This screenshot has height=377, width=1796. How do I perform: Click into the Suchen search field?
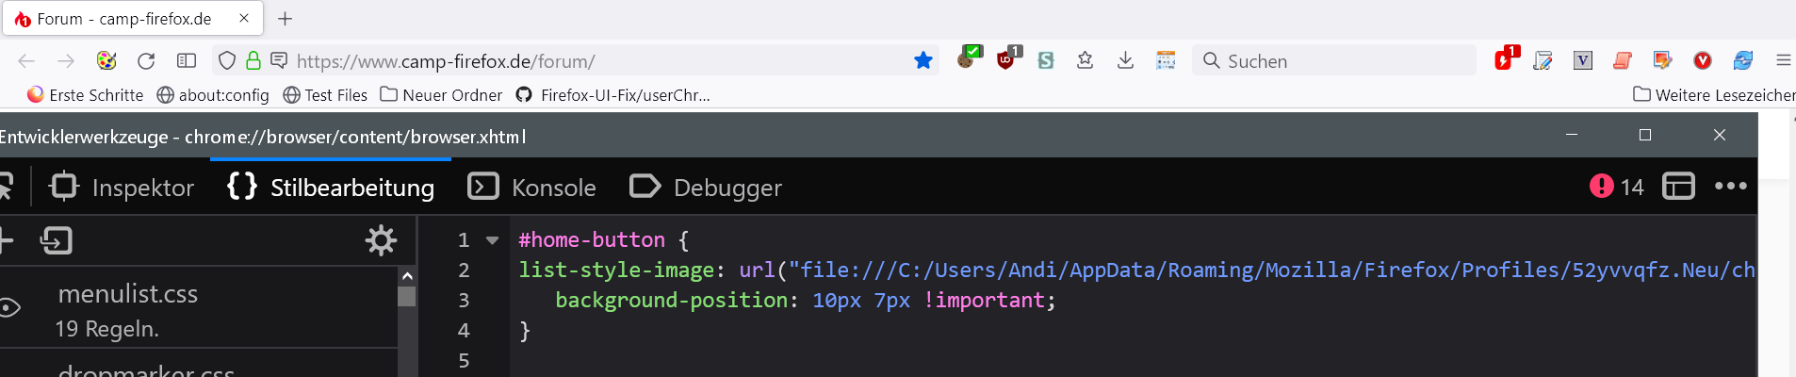(1338, 61)
